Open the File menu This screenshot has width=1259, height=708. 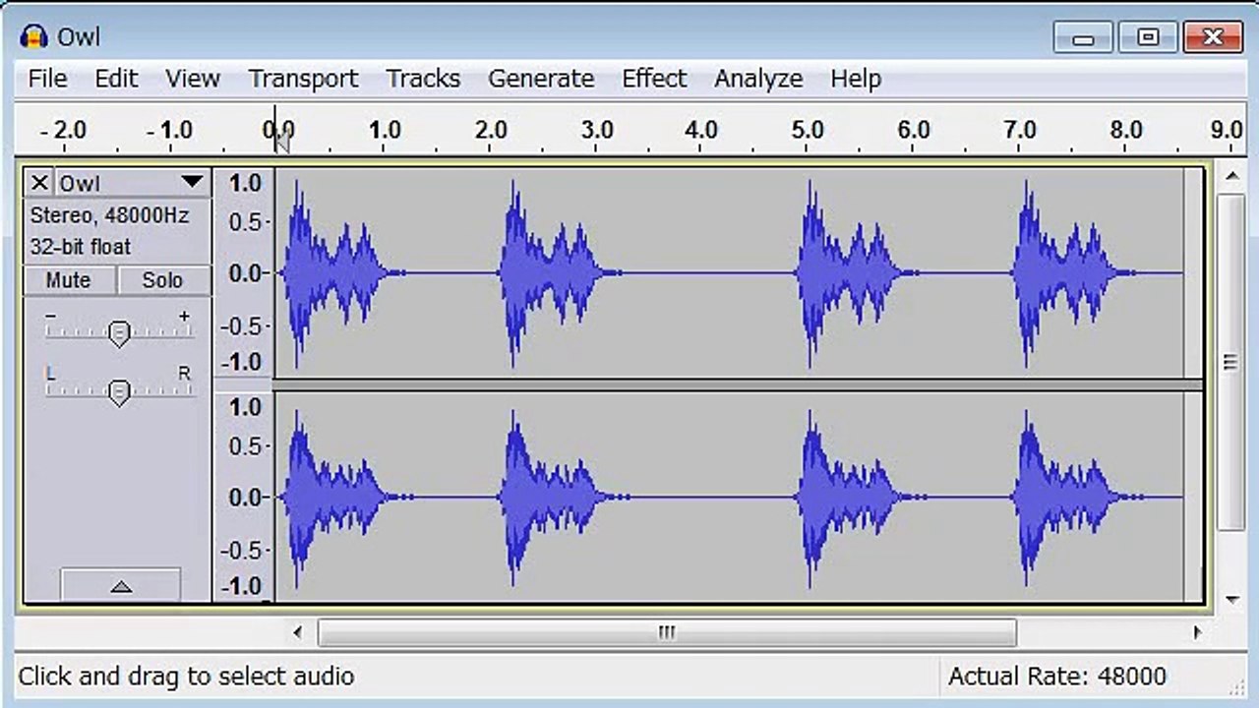coord(47,79)
